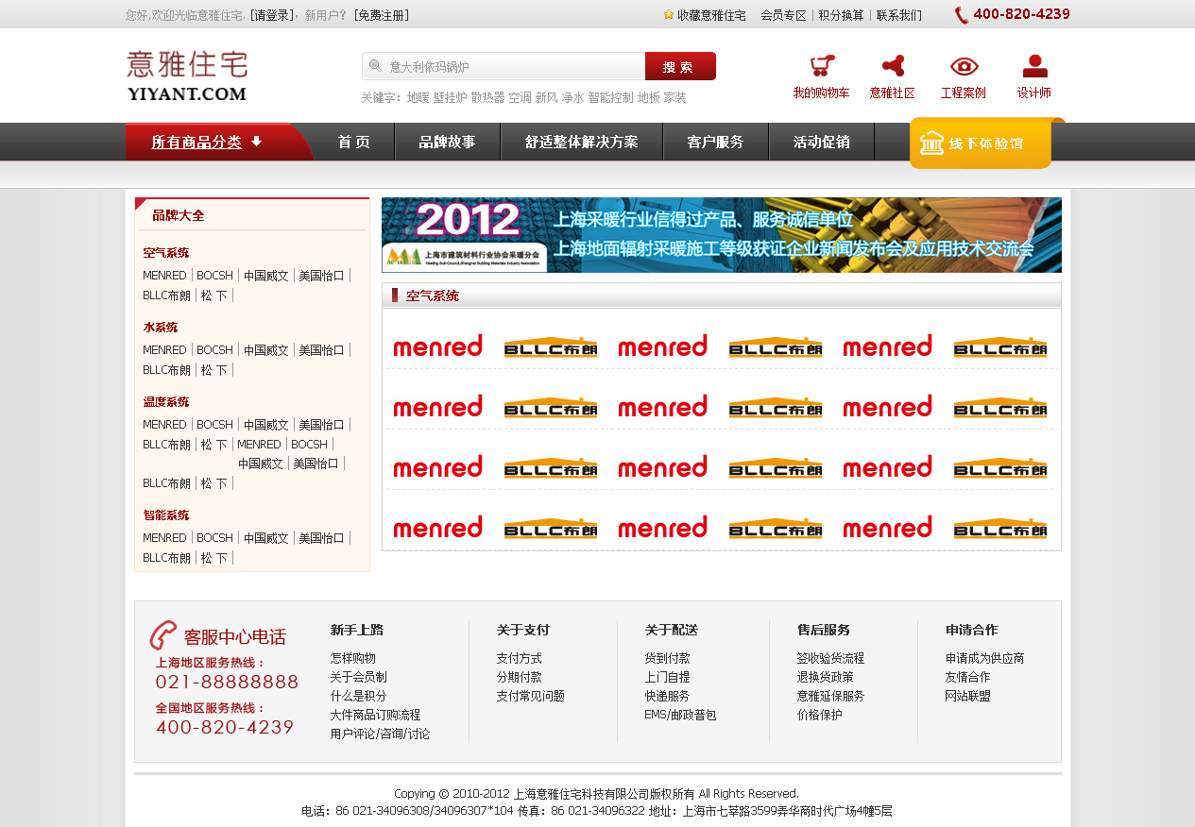Expand the all product categories dropdown
The width and height of the screenshot is (1195, 827).
tap(208, 143)
